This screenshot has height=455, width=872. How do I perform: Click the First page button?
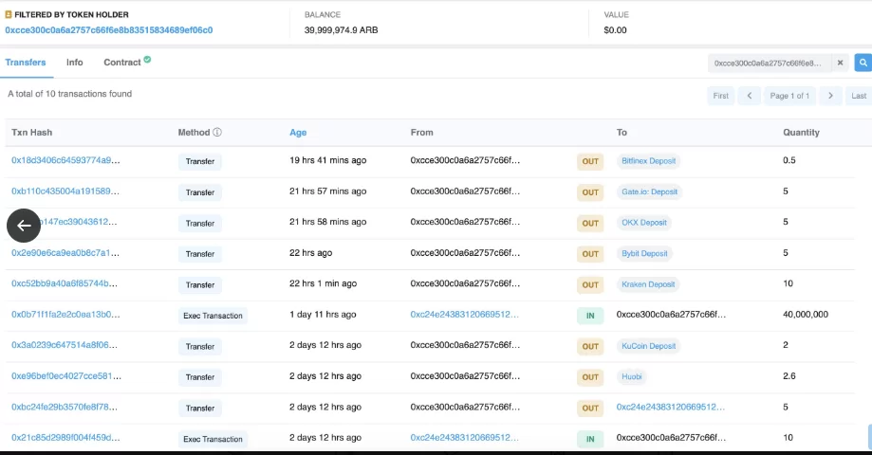tap(721, 96)
